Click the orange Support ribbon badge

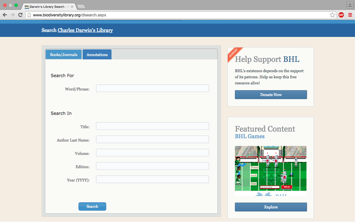234,53
